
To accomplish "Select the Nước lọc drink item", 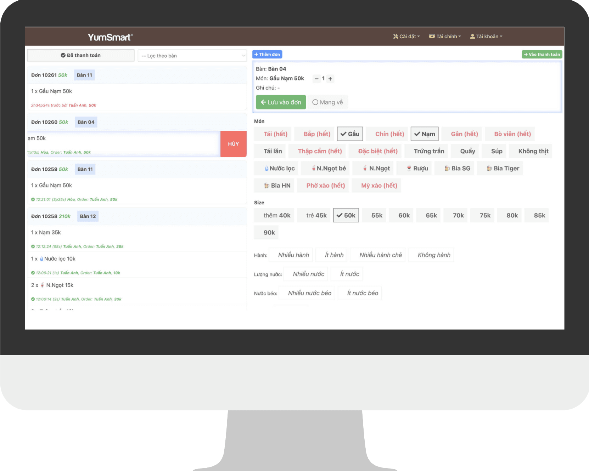I will point(280,169).
